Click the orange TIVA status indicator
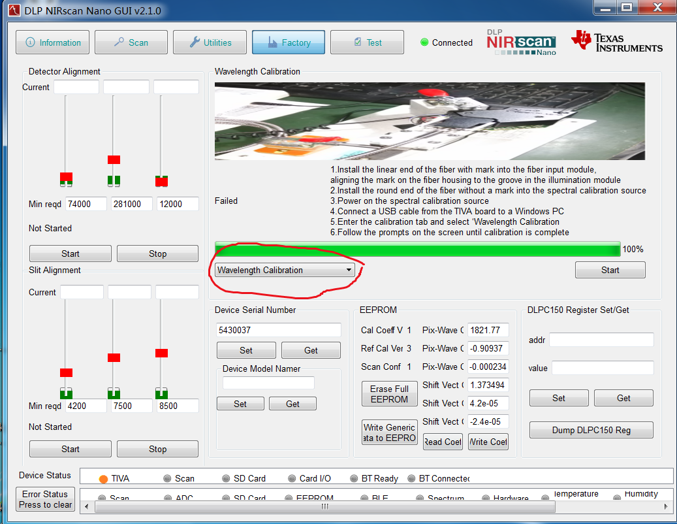The width and height of the screenshot is (677, 524). 103,479
